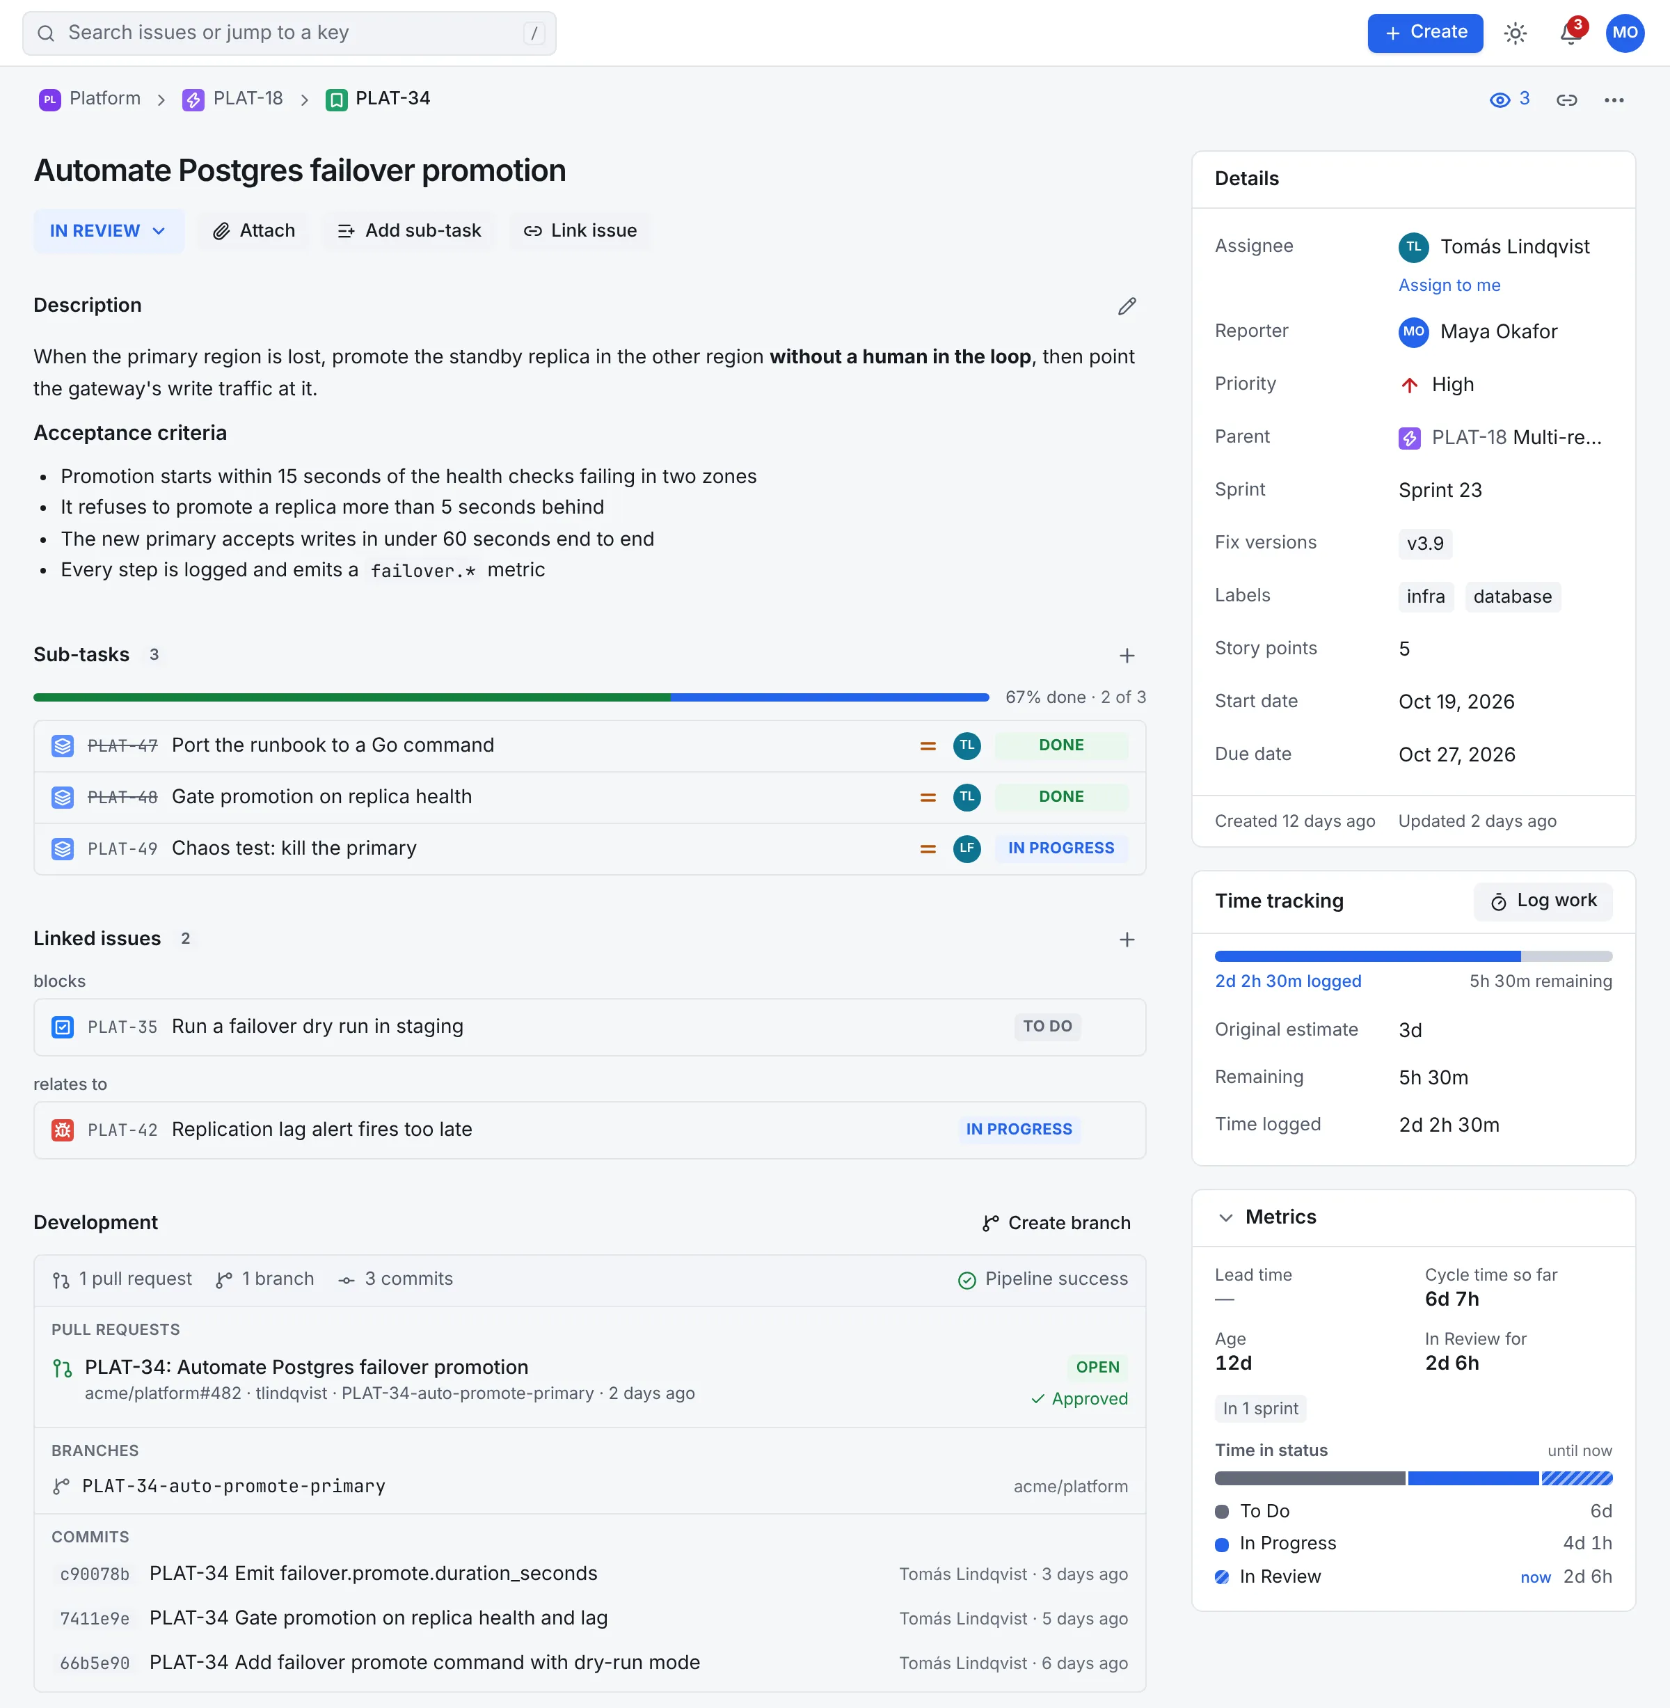Image resolution: width=1670 pixels, height=1708 pixels.
Task: Click Add sub-task button
Action: click(x=408, y=230)
